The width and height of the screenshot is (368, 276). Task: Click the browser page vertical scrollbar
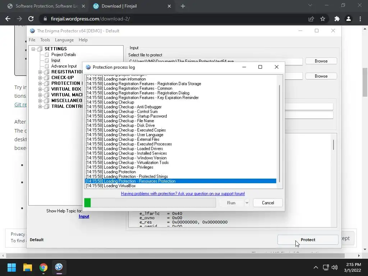pyautogui.click(x=365, y=82)
